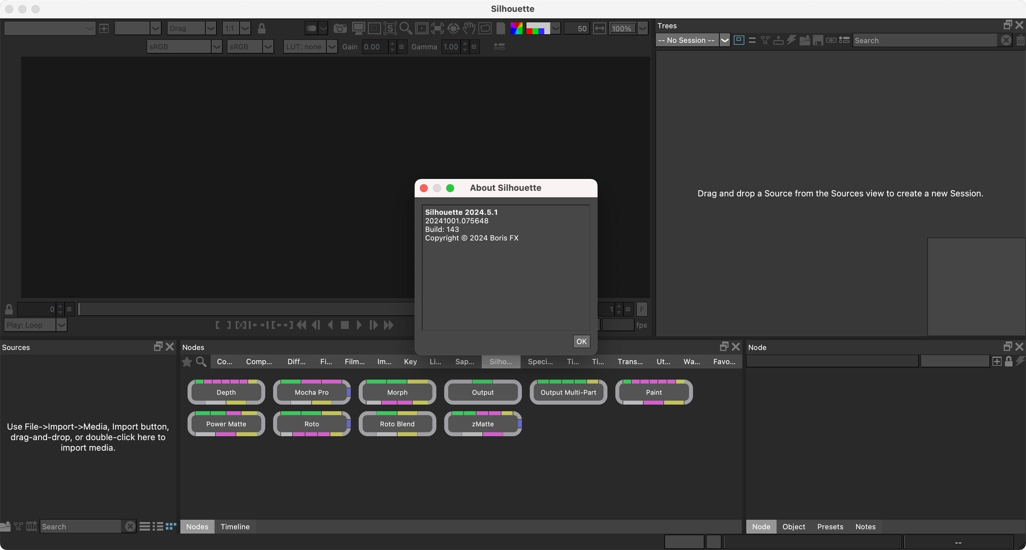
Task: Click the dotted region-of-interest icon in viewer toolbar
Action: click(375, 28)
